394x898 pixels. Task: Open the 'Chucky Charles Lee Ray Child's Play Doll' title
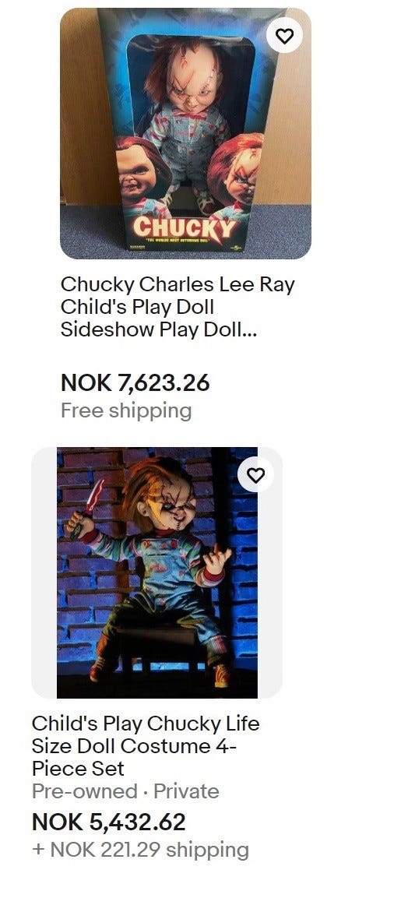[178, 307]
